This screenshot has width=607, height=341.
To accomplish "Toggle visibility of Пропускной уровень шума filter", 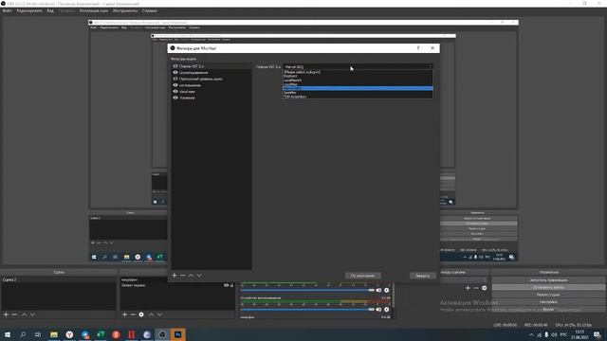I will point(175,79).
